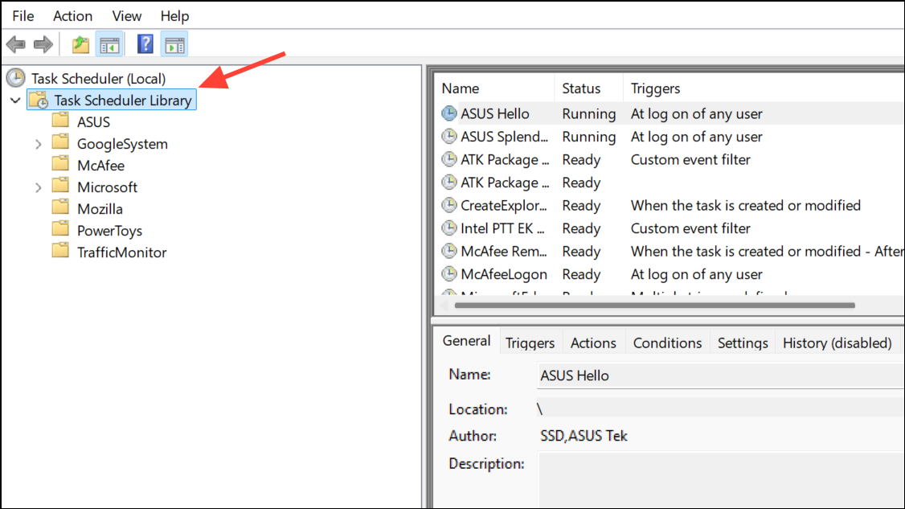Open the File menu
This screenshot has width=905, height=509.
coord(23,16)
